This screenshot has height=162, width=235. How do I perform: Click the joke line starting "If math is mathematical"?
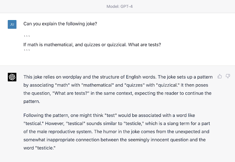tap(92, 45)
